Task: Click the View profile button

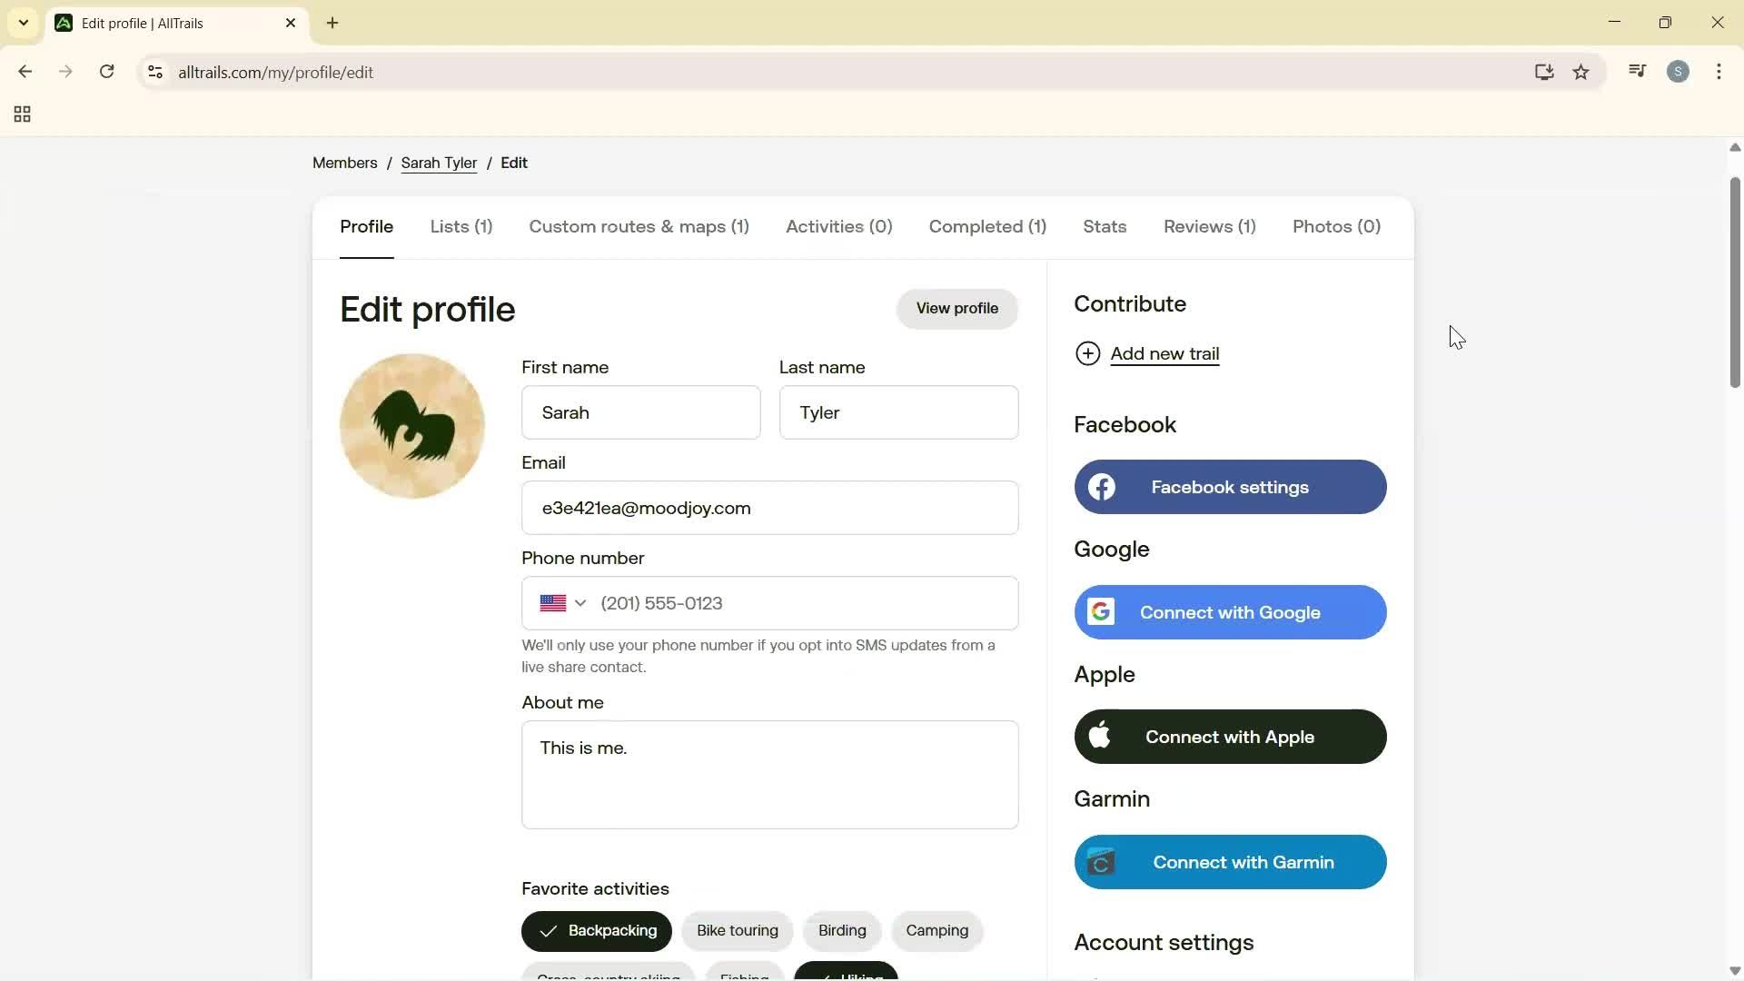Action: pos(957,308)
